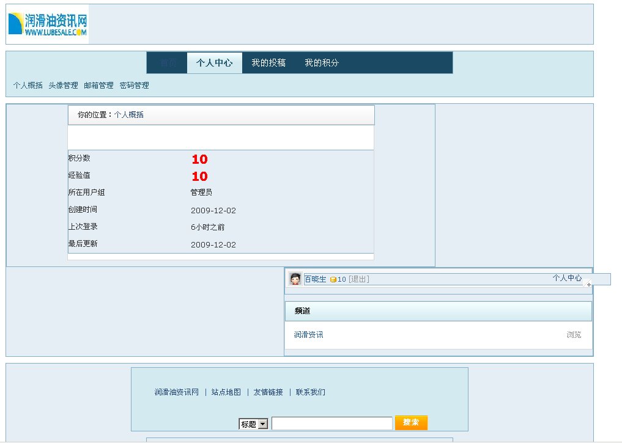Click the 最后更新 row label
Viewport: 622px width, 443px height.
click(83, 243)
